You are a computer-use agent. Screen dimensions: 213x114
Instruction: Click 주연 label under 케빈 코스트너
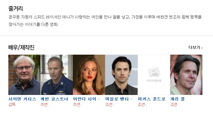44,104
